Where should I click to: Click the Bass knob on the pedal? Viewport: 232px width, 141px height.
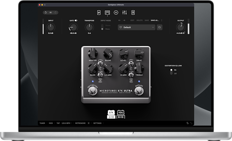pos(93,68)
